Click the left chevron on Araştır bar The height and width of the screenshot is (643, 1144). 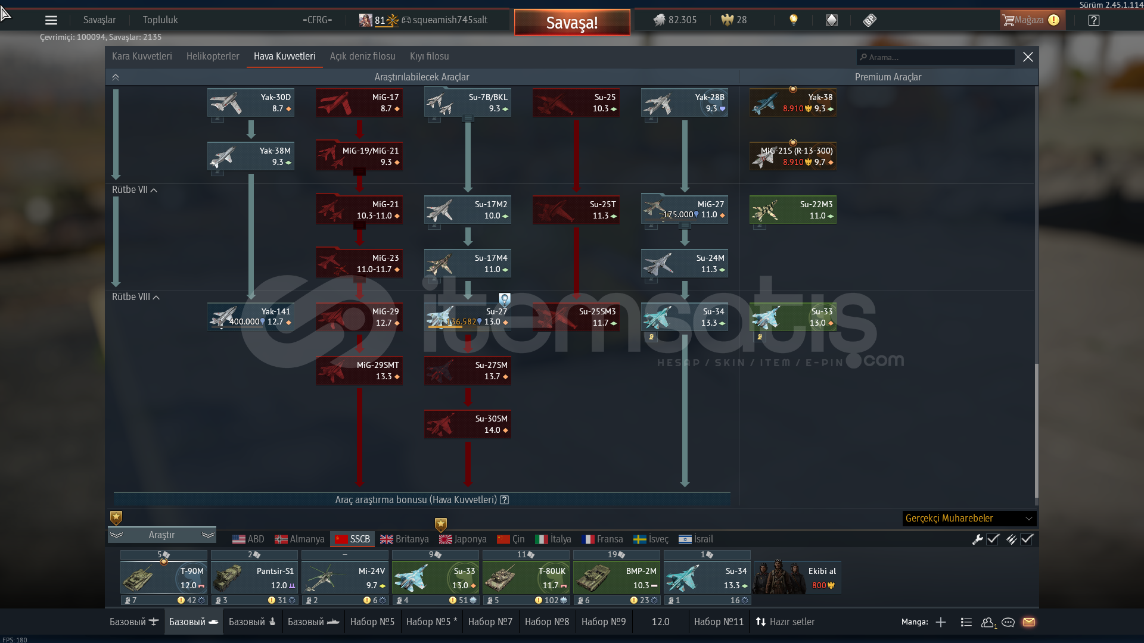(116, 535)
